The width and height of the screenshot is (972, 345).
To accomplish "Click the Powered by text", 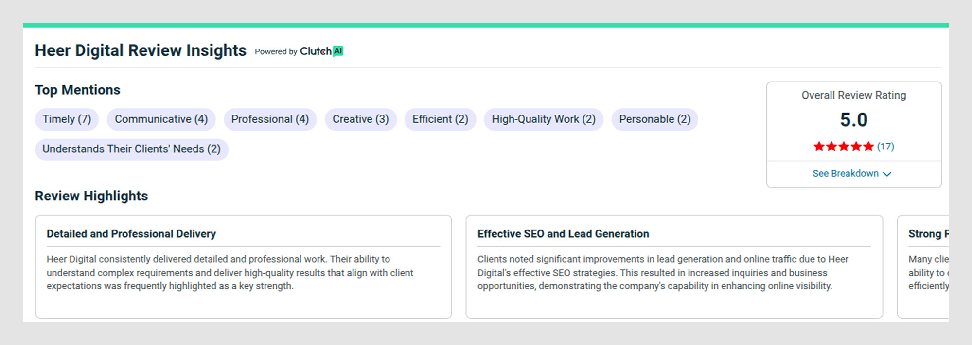I will [276, 51].
